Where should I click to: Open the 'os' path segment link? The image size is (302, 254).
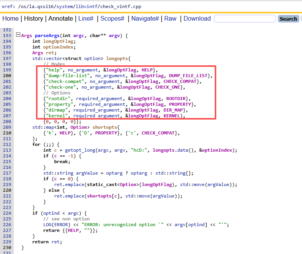point(23,6)
